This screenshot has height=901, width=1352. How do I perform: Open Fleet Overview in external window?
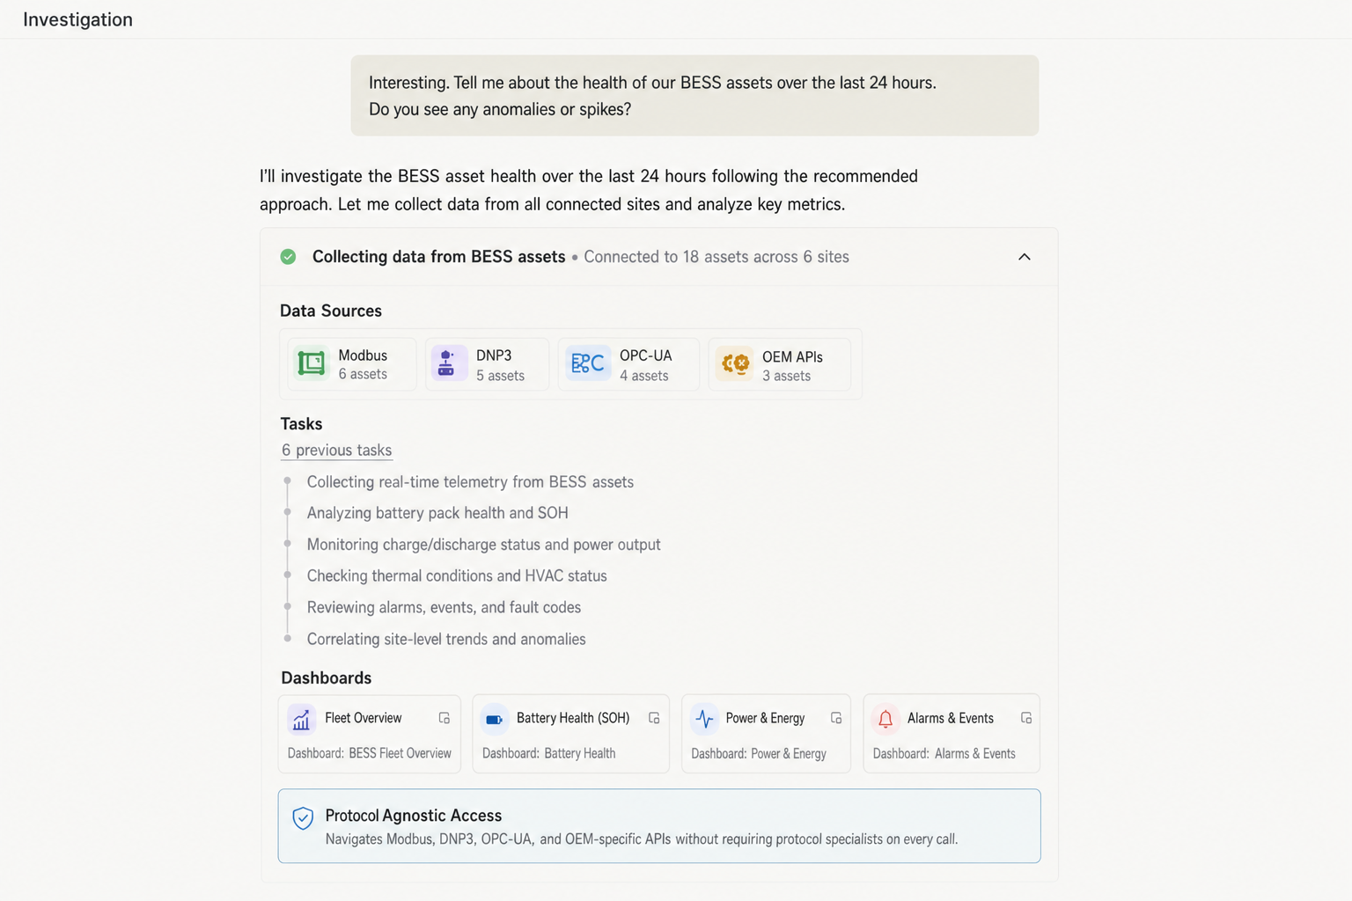(x=445, y=717)
